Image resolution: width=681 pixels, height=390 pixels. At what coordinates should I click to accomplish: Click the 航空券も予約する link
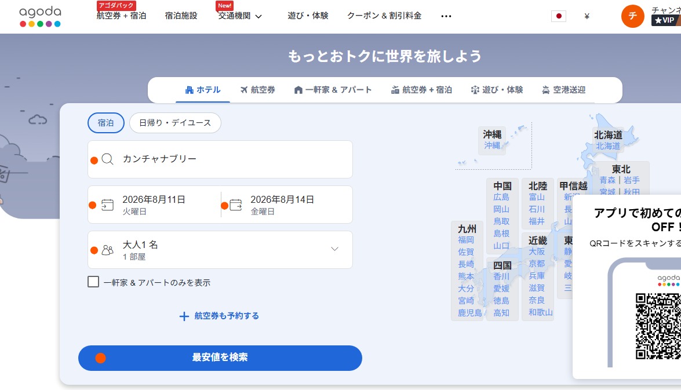click(226, 316)
